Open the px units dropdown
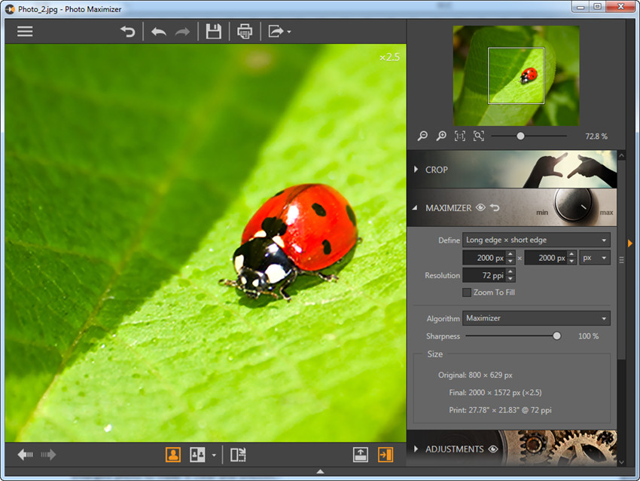Screen dimensions: 640x481 point(595,258)
